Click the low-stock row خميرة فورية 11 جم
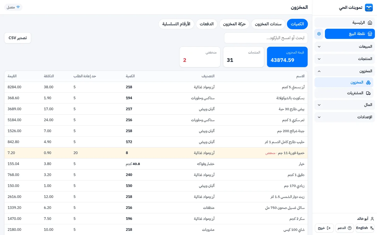The width and height of the screenshot is (377, 235). pyautogui.click(x=156, y=153)
